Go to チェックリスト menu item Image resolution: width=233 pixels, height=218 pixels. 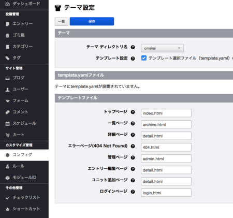[x=24, y=198]
